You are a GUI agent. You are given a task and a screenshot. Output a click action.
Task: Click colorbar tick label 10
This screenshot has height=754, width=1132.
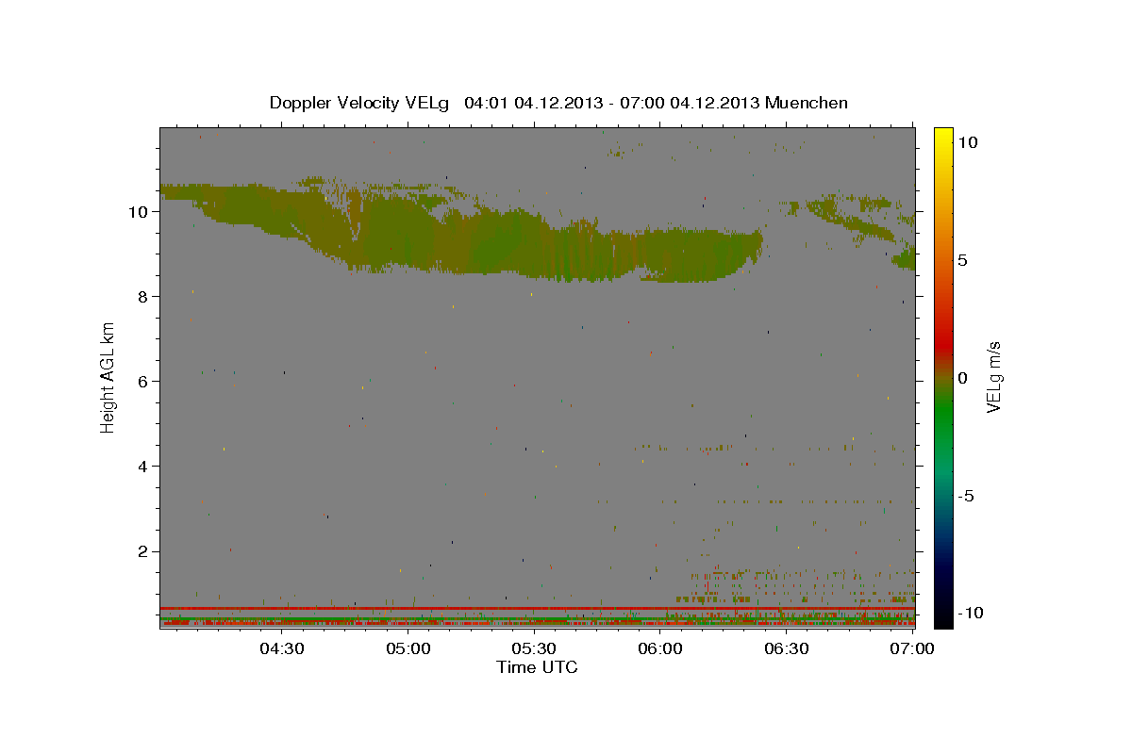967,142
